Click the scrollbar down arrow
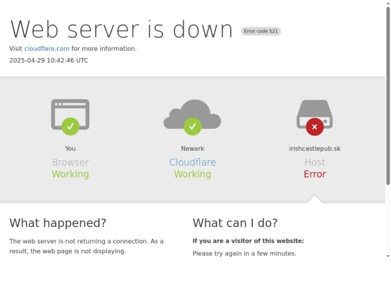Viewport: 391px width, 293px height. tap(388, 256)
